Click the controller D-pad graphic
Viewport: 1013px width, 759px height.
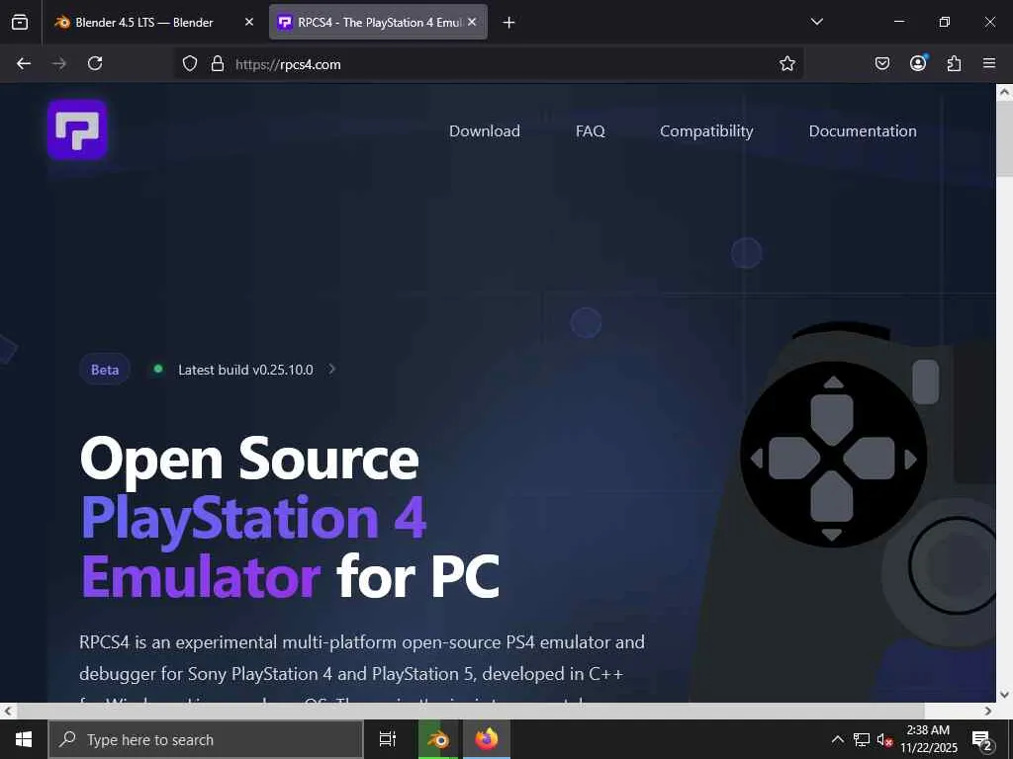(x=833, y=456)
